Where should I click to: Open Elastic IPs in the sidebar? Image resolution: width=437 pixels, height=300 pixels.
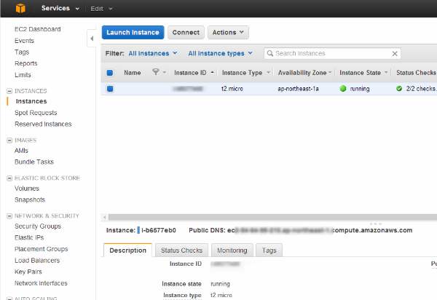coord(29,237)
